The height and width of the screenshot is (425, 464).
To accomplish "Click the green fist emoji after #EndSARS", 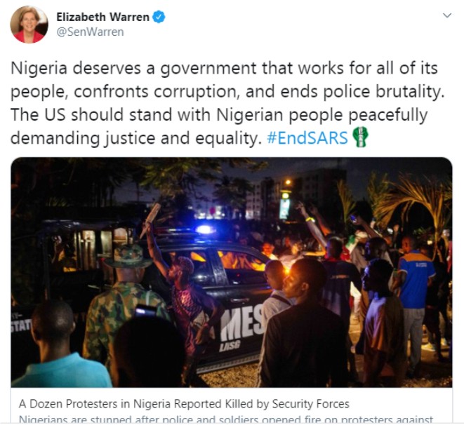I will pos(360,137).
